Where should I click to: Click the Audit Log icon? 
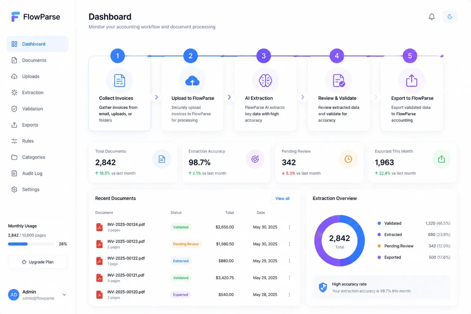pyautogui.click(x=14, y=173)
